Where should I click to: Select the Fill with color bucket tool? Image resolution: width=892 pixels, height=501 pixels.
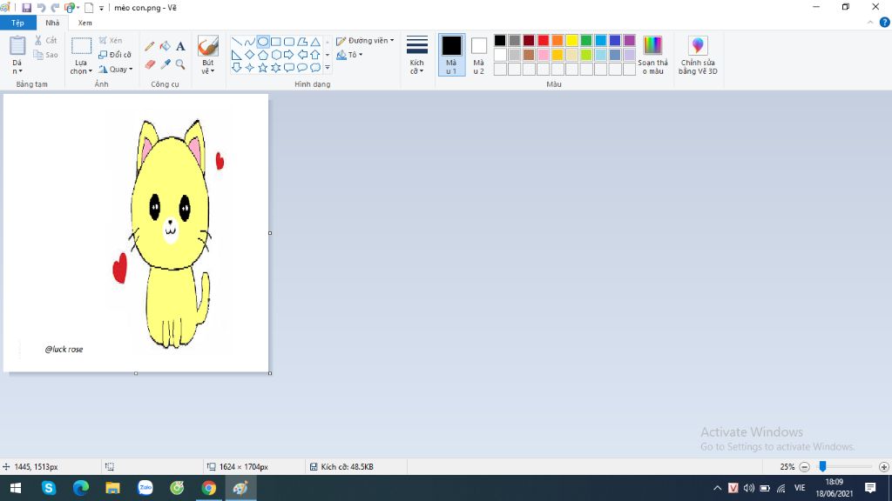(165, 47)
